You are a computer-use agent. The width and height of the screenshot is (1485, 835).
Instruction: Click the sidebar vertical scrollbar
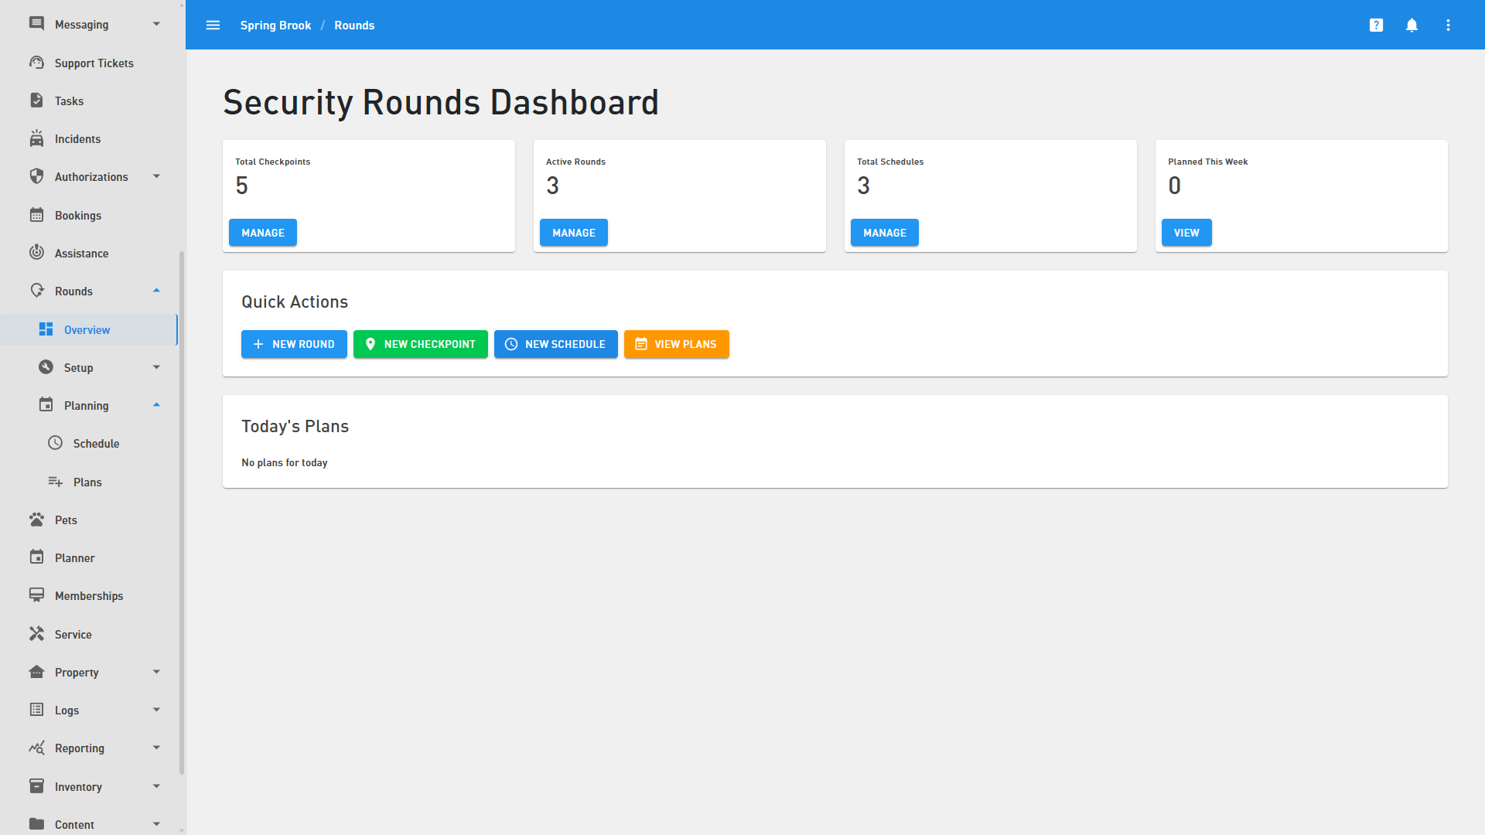pos(182,510)
